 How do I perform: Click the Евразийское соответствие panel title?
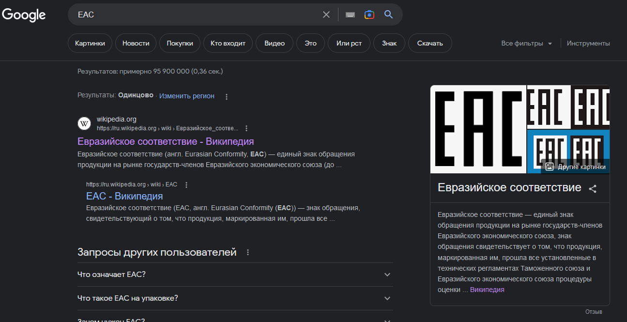[509, 188]
